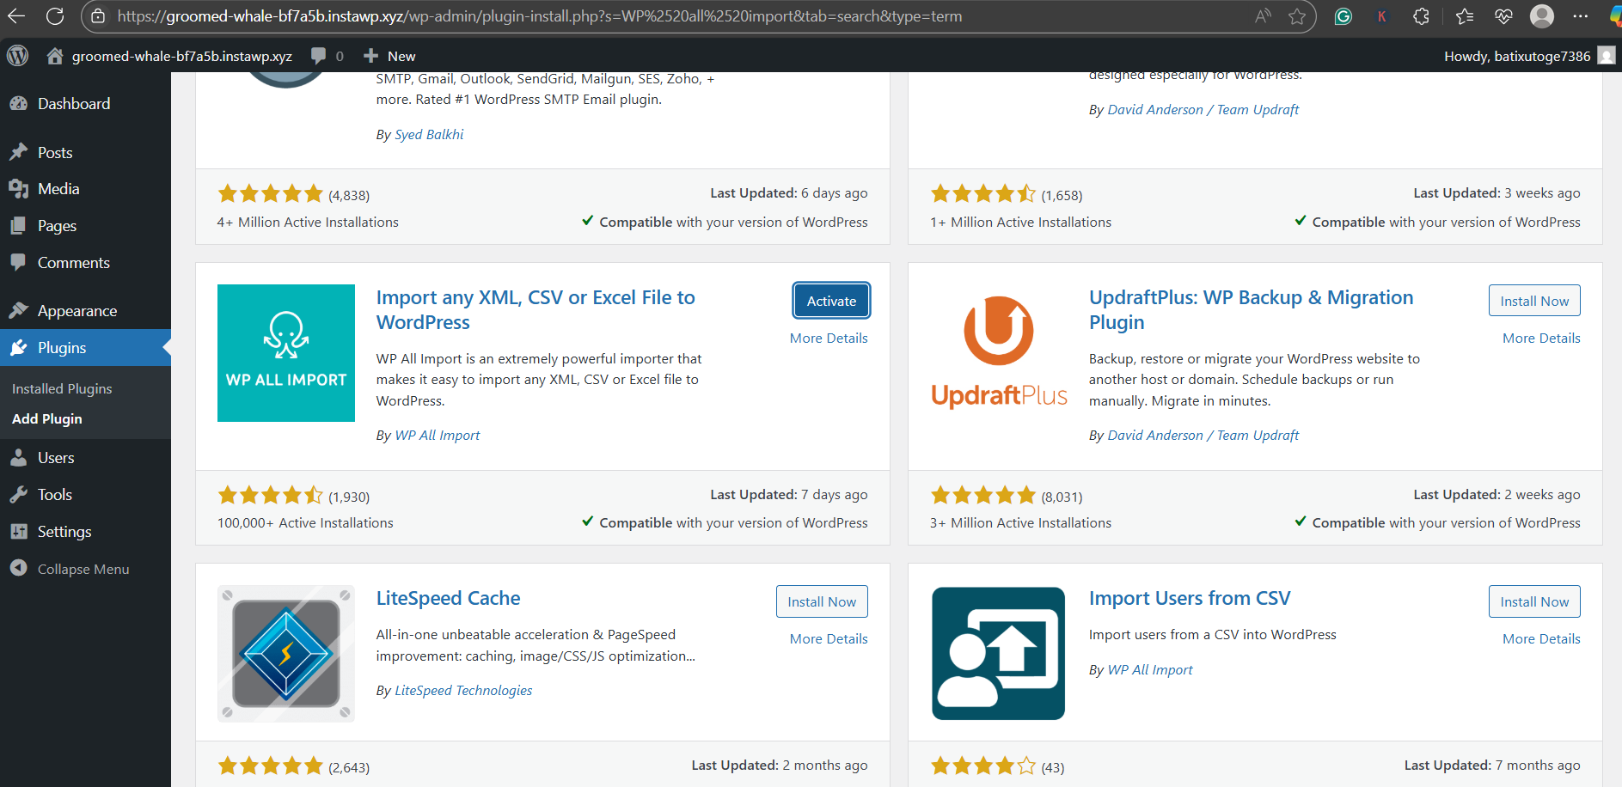This screenshot has height=787, width=1622.
Task: Go back with the browser back arrow
Action: point(16,16)
